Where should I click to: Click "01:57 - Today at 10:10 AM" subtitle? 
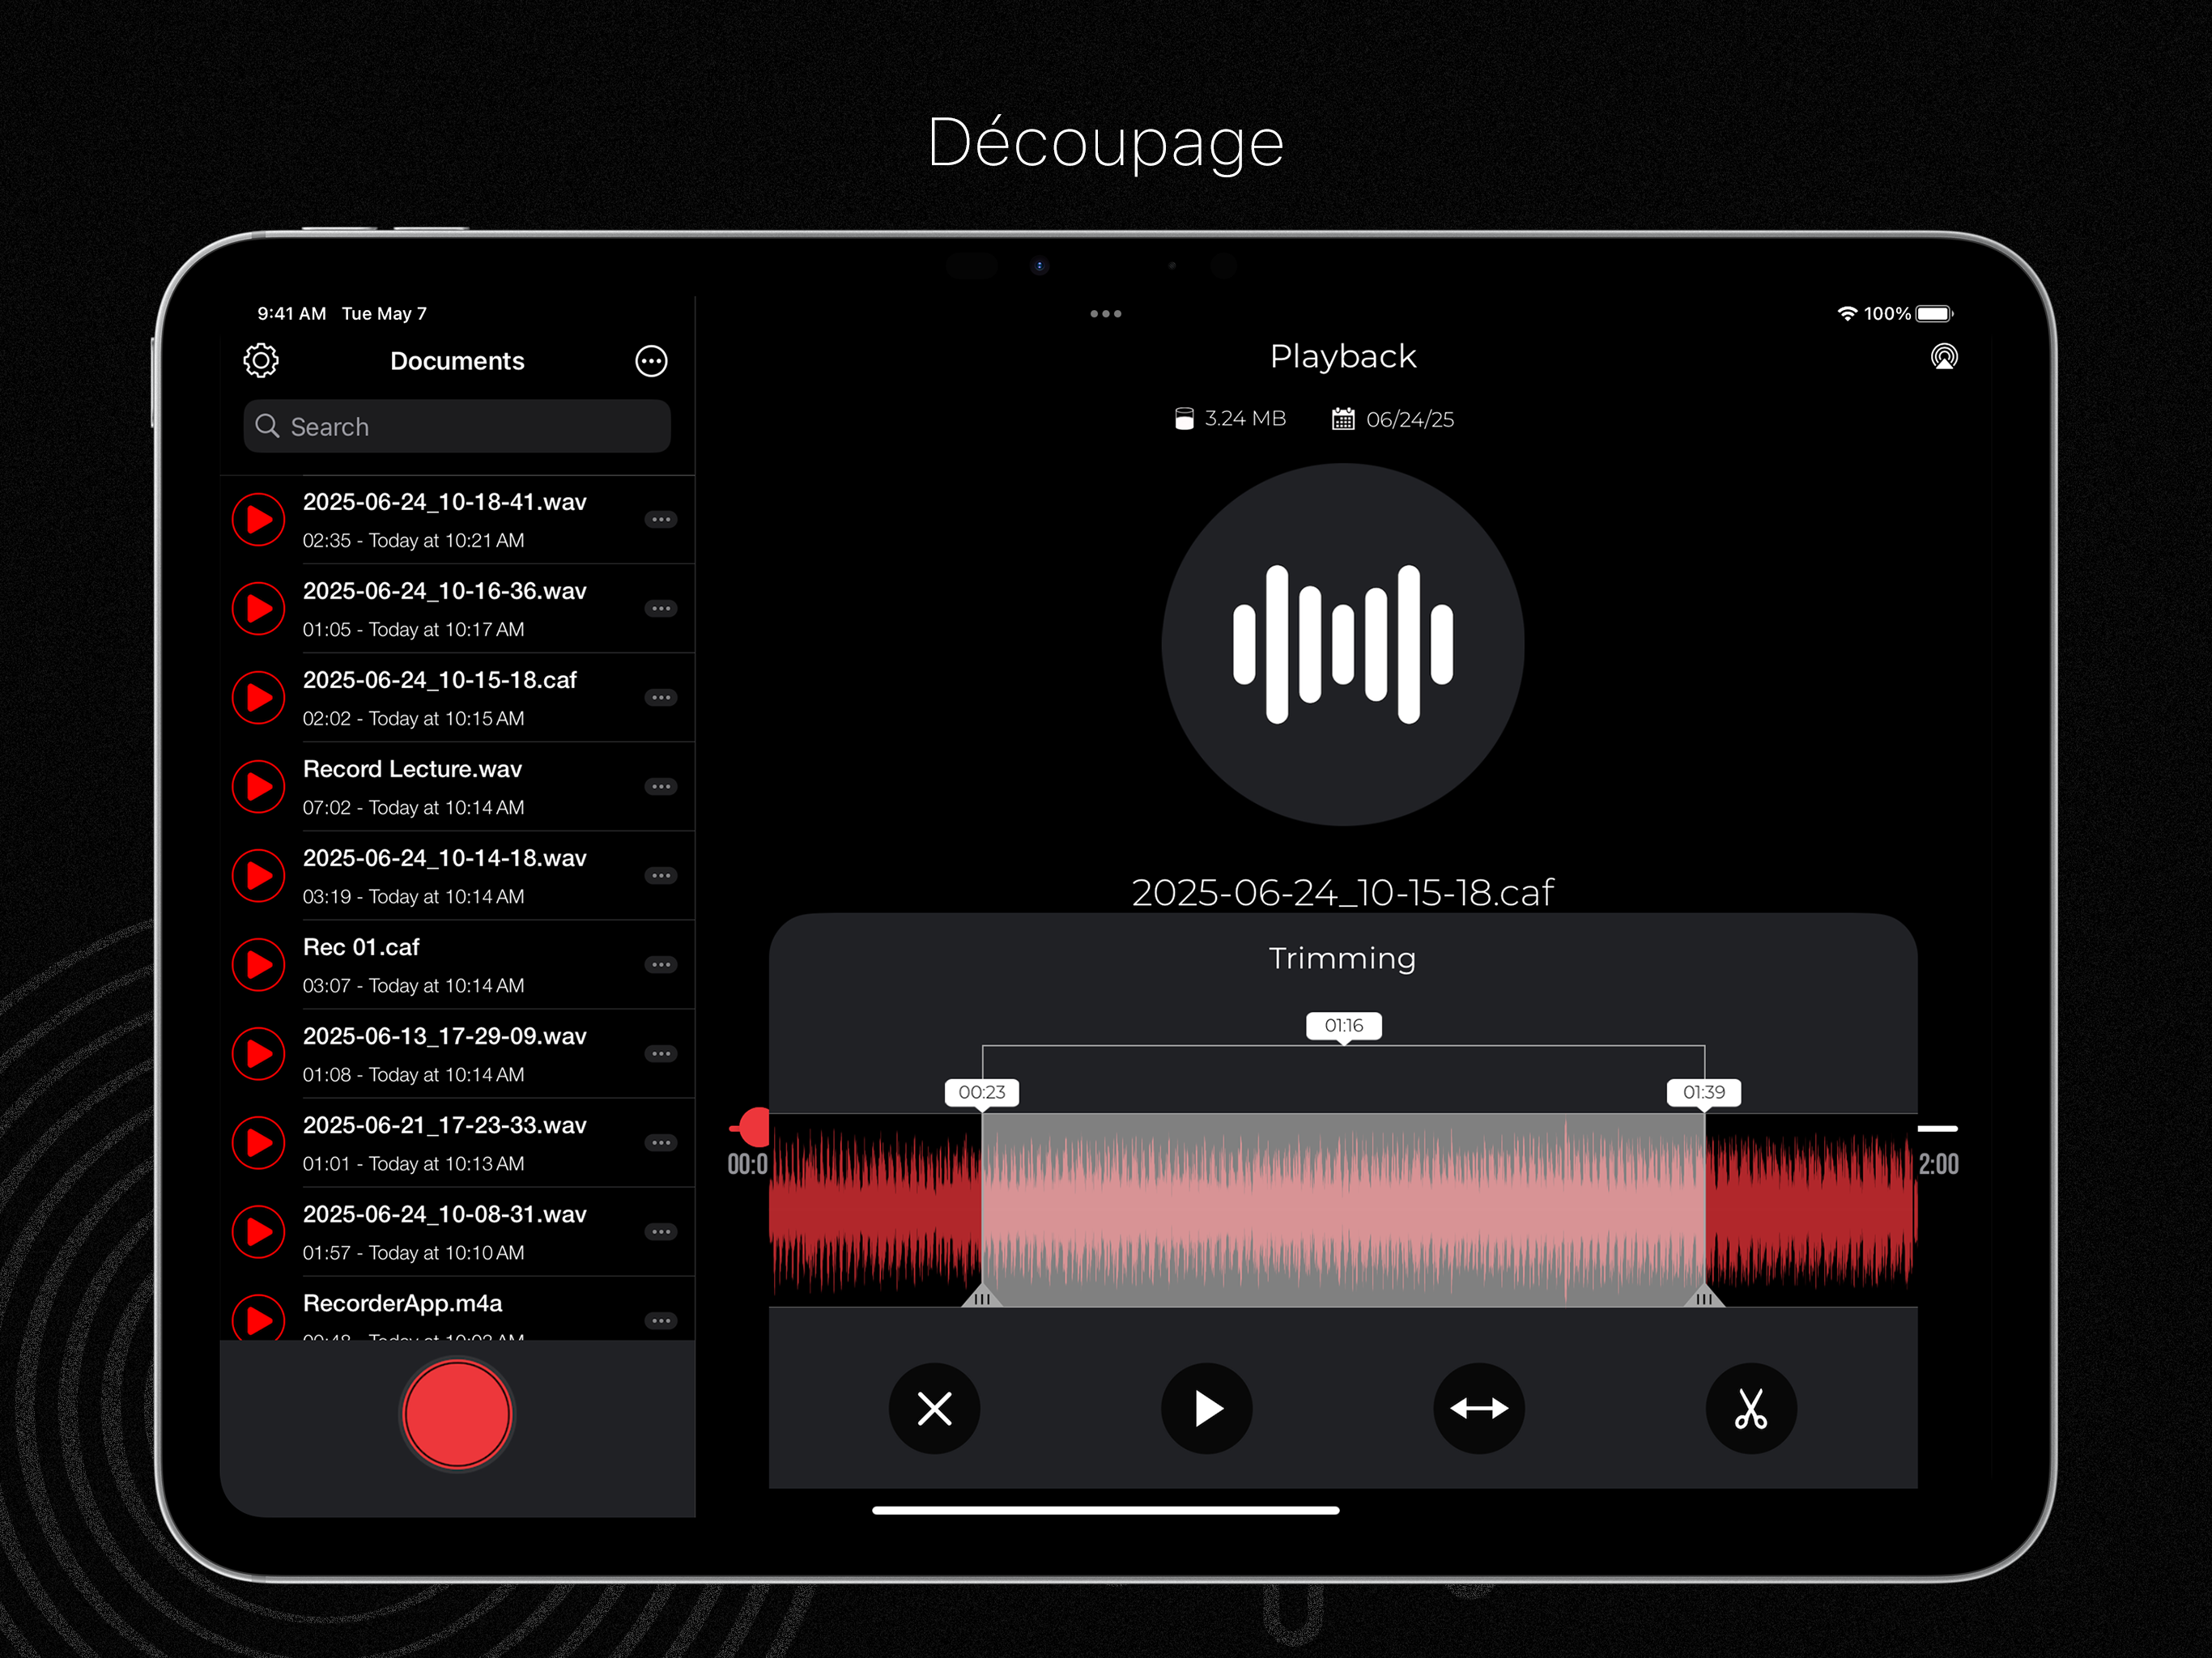click(413, 1253)
